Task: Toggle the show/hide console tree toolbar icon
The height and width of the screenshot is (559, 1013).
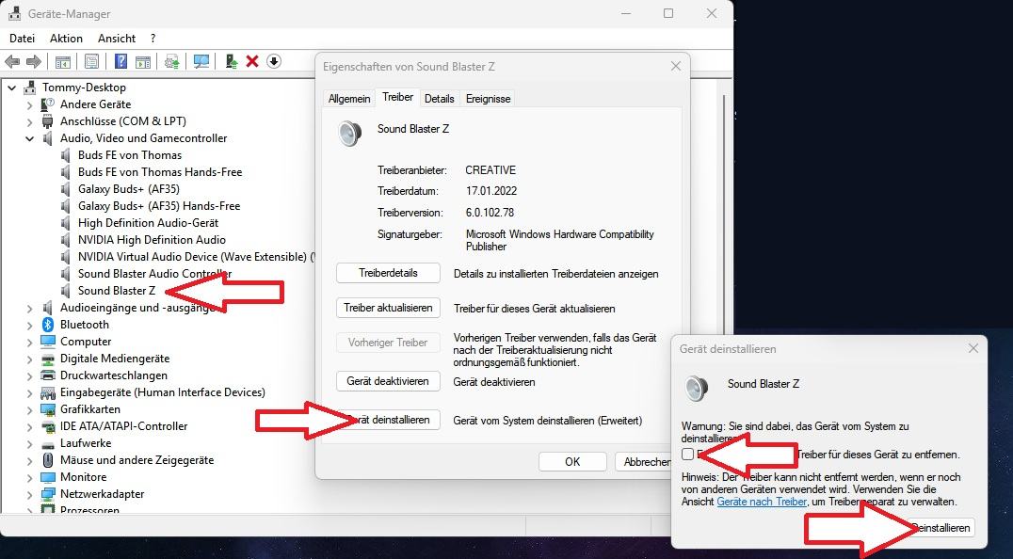Action: click(x=63, y=61)
